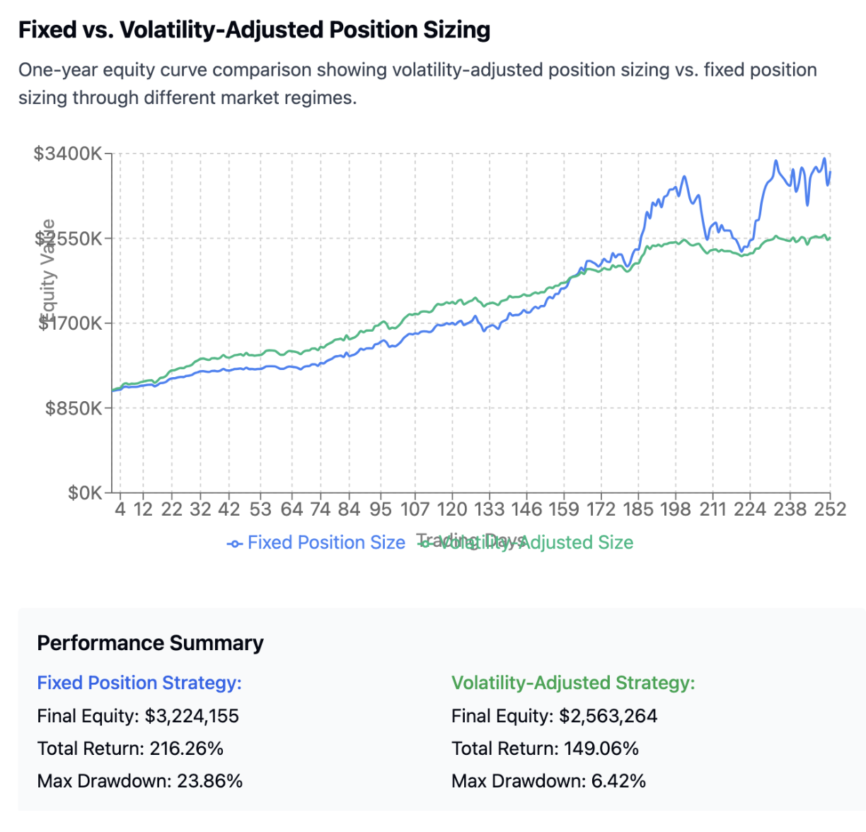Click the Fixed Position Strategy heading
This screenshot has width=866, height=832.
pyautogui.click(x=139, y=683)
